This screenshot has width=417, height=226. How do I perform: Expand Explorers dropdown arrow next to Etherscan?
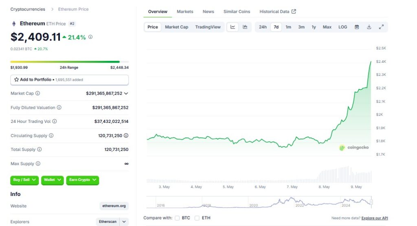click(124, 222)
